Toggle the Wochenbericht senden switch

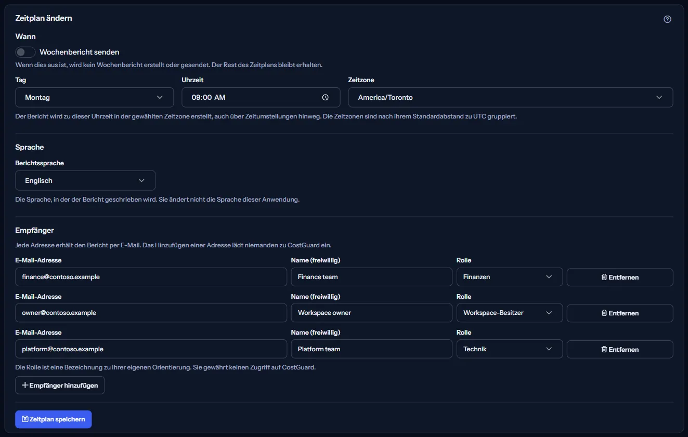pos(25,52)
